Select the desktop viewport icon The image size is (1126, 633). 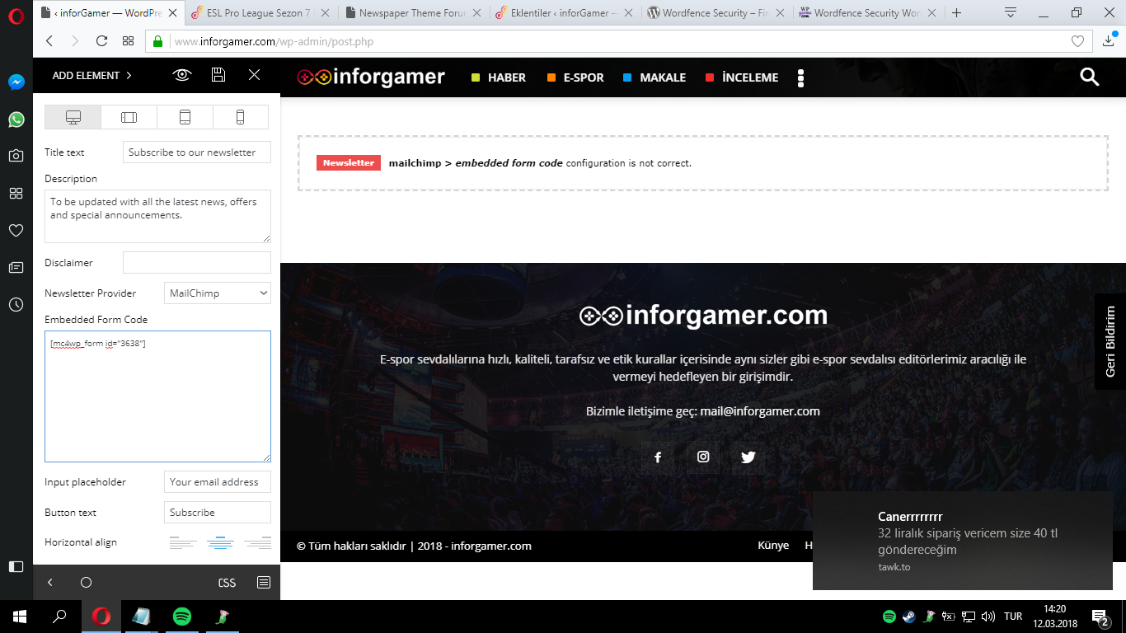73,117
